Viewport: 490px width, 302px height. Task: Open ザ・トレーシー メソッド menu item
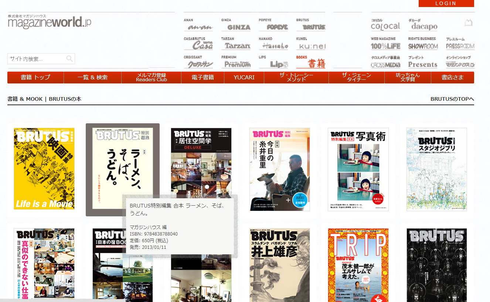click(296, 78)
